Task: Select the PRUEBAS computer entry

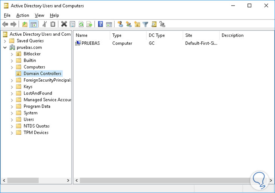Action: coord(90,43)
